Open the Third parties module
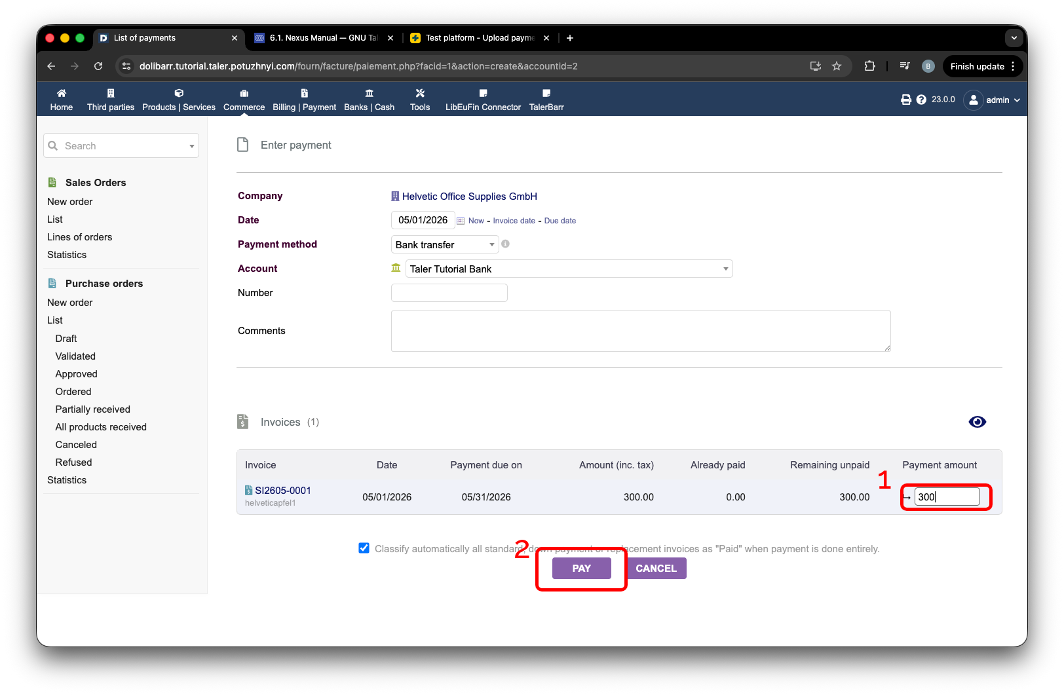 coord(111,100)
